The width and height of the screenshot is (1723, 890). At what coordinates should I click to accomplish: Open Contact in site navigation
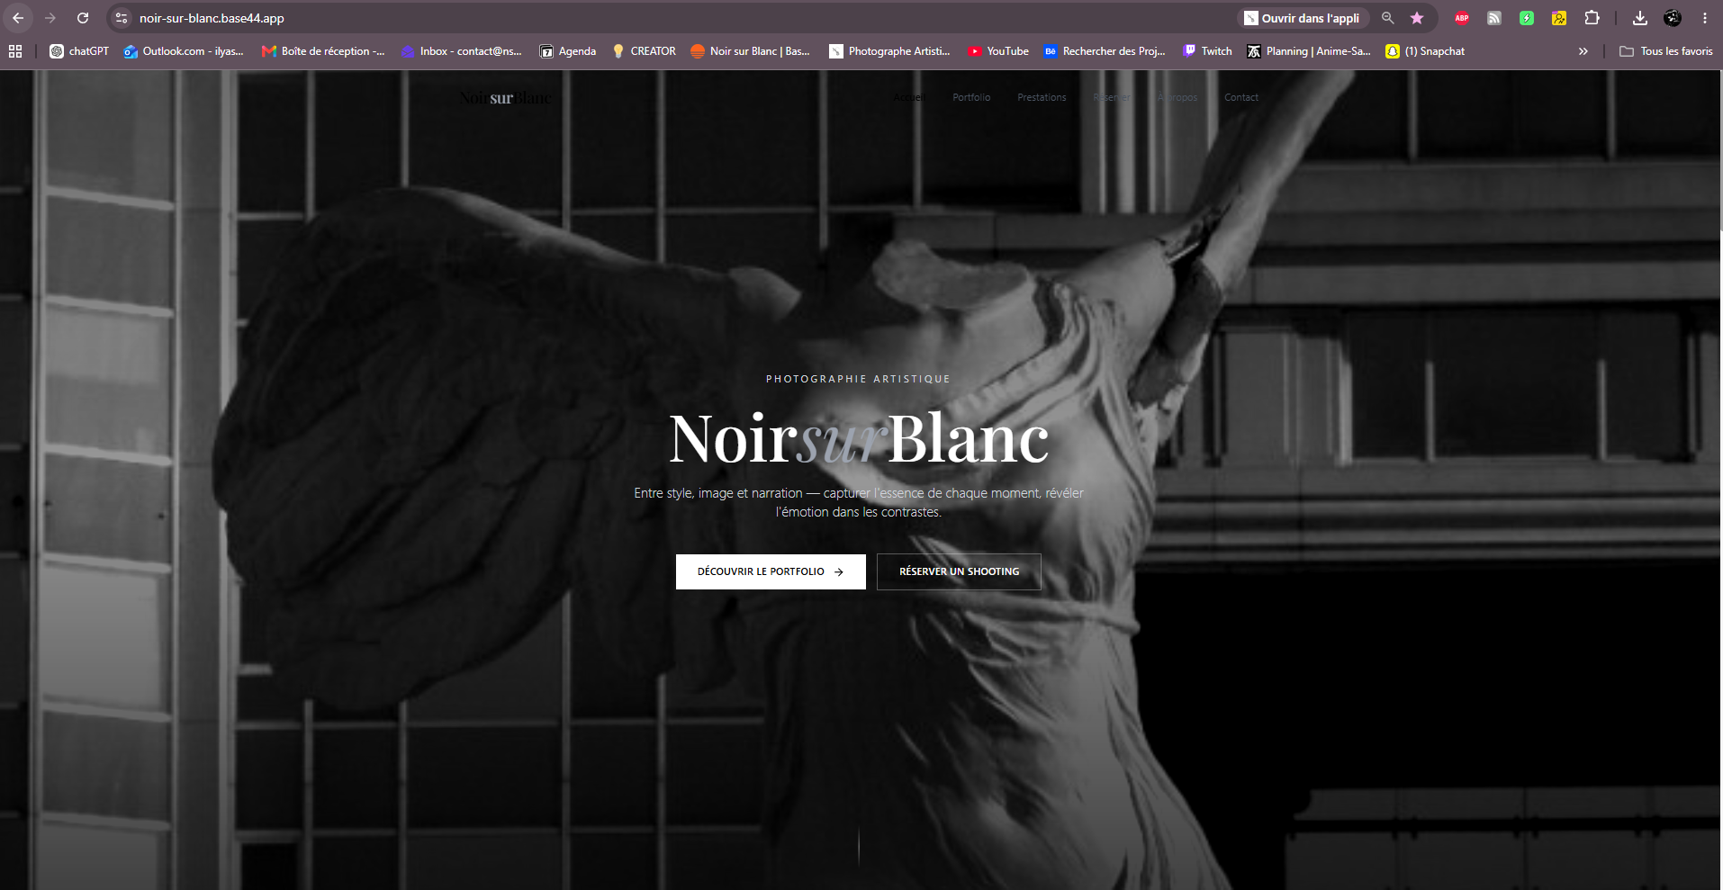click(x=1241, y=97)
